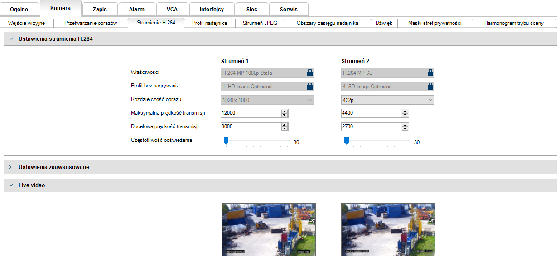560x272 pixels.
Task: Click the stepper arrows of the 12000 field
Action: point(285,113)
